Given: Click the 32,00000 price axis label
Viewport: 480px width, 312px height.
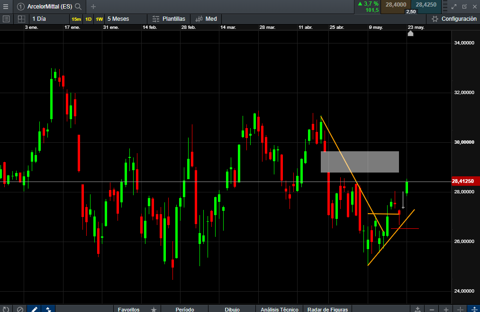Looking at the screenshot, I should pyautogui.click(x=464, y=93).
